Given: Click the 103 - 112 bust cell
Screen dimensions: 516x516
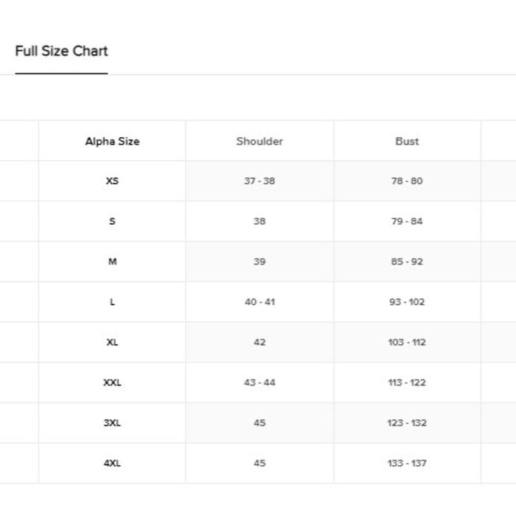Looking at the screenshot, I should [x=407, y=342].
